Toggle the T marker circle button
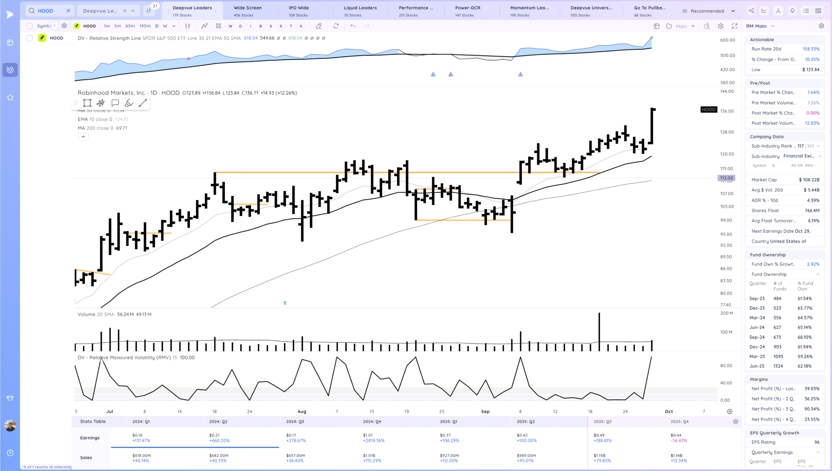The width and height of the screenshot is (832, 471). coord(291,26)
